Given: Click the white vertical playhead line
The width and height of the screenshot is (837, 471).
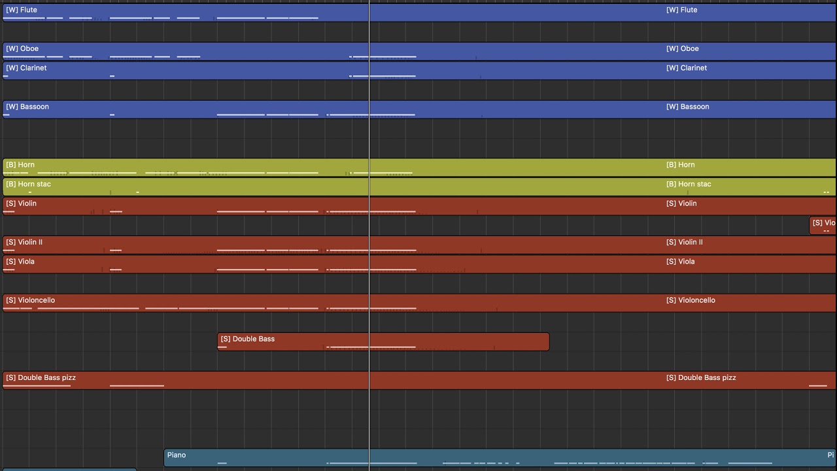Looking at the screenshot, I should (369, 235).
